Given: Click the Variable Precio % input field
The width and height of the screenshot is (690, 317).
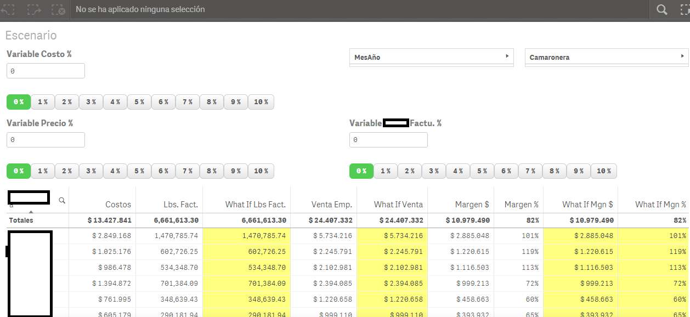Looking at the screenshot, I should (x=46, y=140).
